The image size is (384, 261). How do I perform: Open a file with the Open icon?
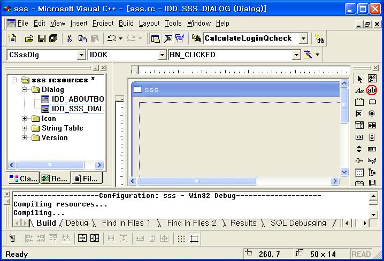click(x=29, y=39)
